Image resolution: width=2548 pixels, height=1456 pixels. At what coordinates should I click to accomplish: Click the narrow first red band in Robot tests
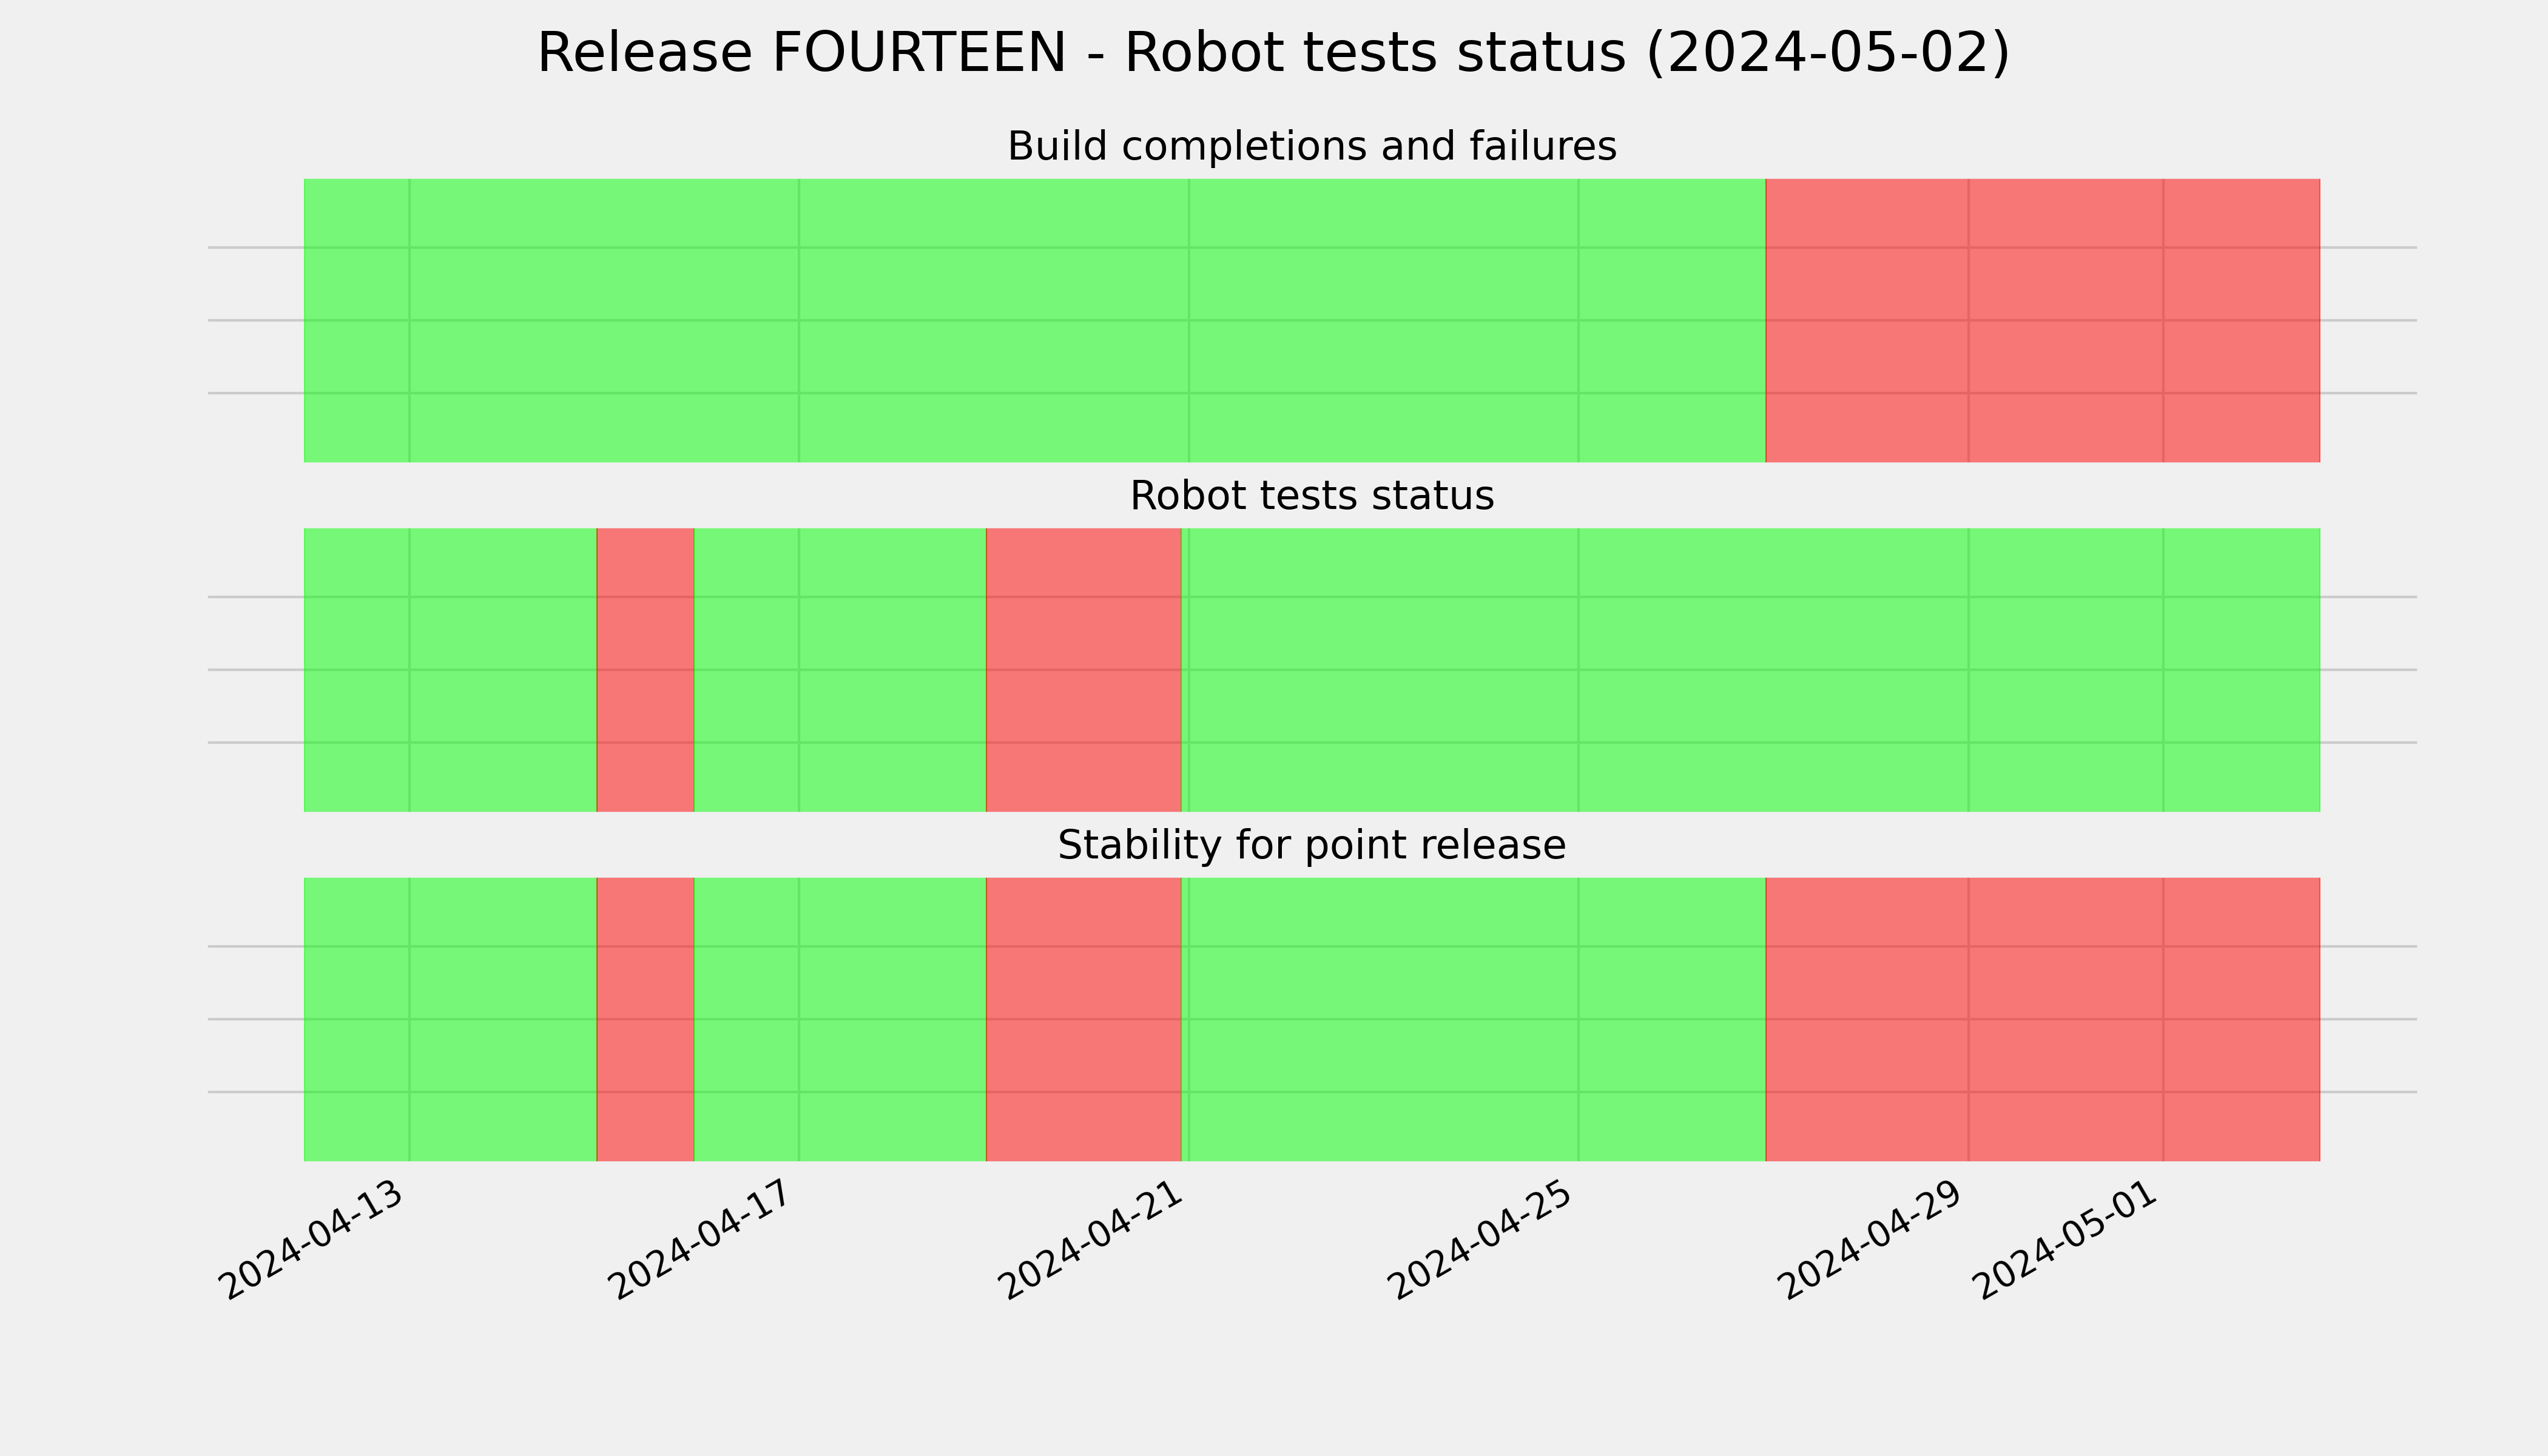coord(645,670)
